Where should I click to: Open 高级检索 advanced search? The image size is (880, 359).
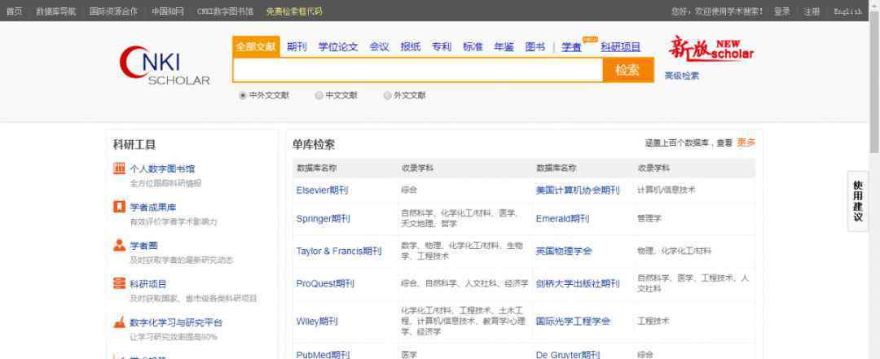click(x=682, y=76)
